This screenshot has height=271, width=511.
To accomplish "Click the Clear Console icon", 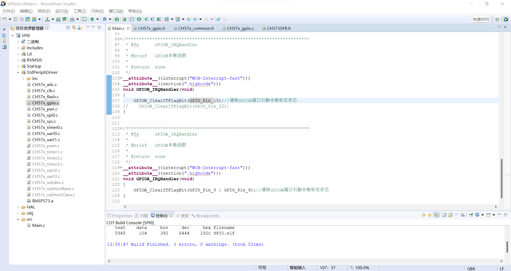I will point(463,215).
